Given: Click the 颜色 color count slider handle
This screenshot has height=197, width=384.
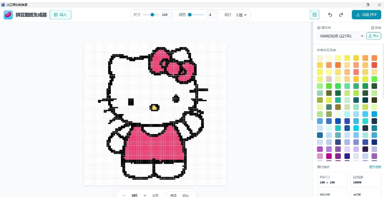Looking at the screenshot, I should [189, 15].
